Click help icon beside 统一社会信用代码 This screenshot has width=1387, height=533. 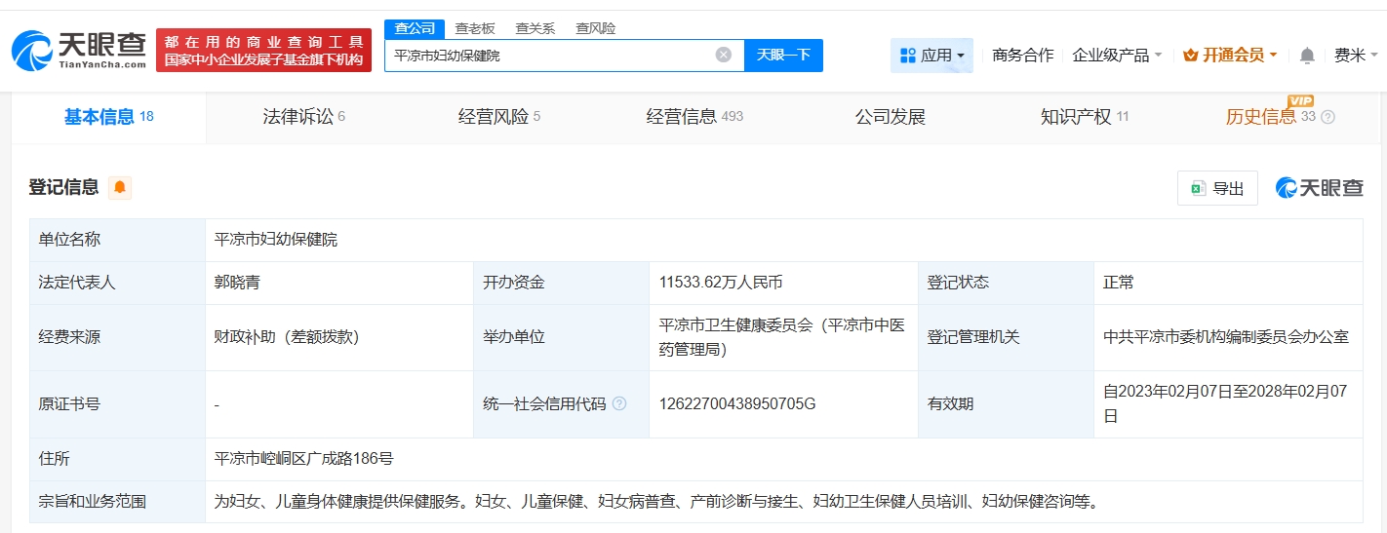pyautogui.click(x=619, y=403)
